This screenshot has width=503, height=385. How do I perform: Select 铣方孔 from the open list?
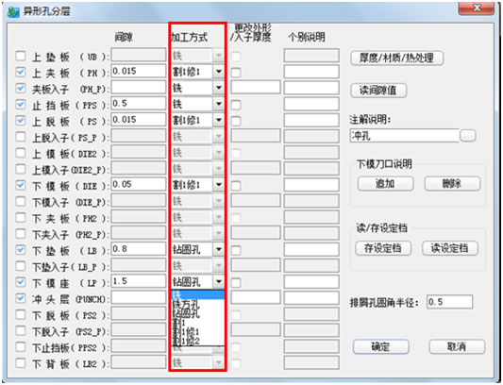click(x=186, y=304)
